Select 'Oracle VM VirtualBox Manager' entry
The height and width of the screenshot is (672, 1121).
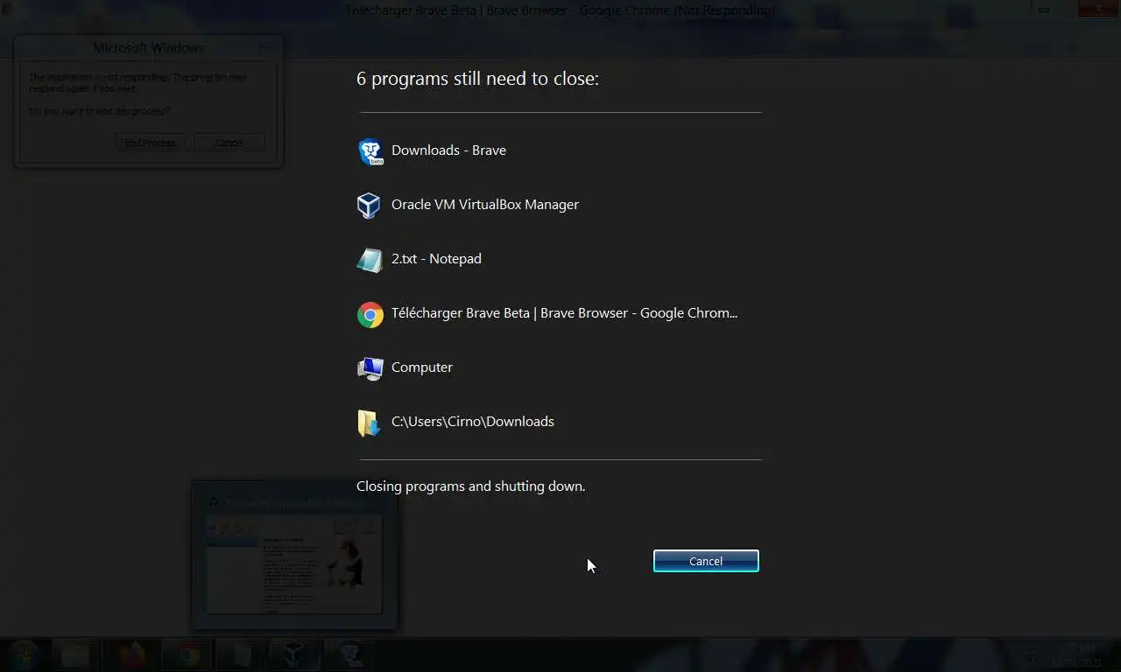[x=485, y=205]
